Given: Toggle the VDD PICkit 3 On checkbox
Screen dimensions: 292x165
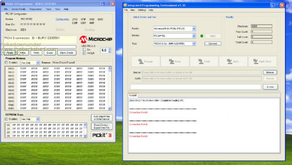Looking at the screenshot, I should click(84, 49).
